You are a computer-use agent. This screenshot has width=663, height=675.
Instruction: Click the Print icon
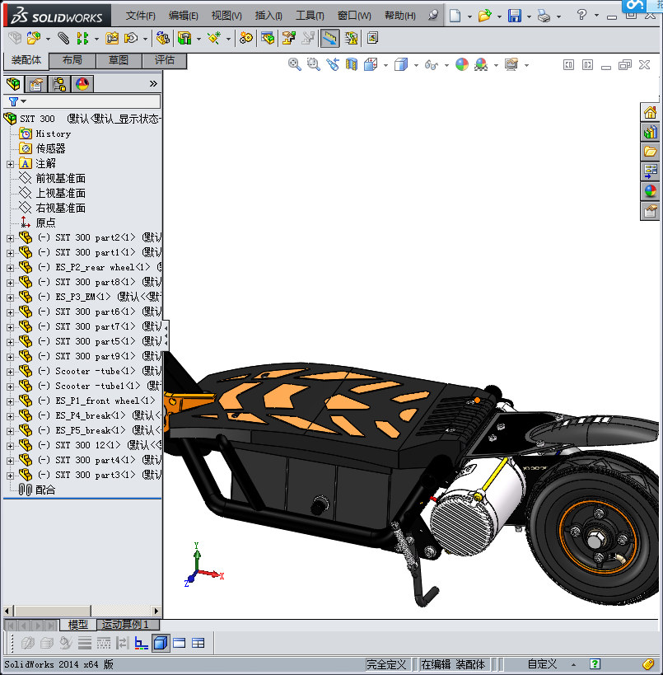pos(544,16)
